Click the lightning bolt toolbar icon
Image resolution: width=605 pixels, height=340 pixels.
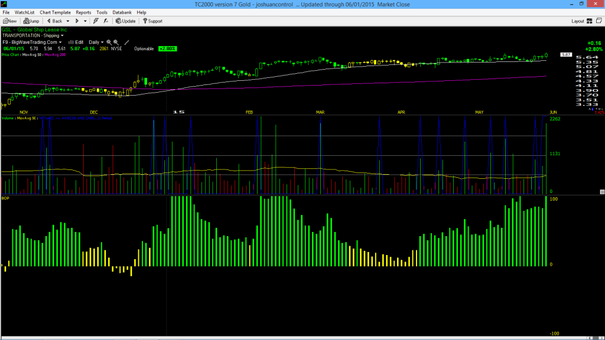(x=96, y=21)
